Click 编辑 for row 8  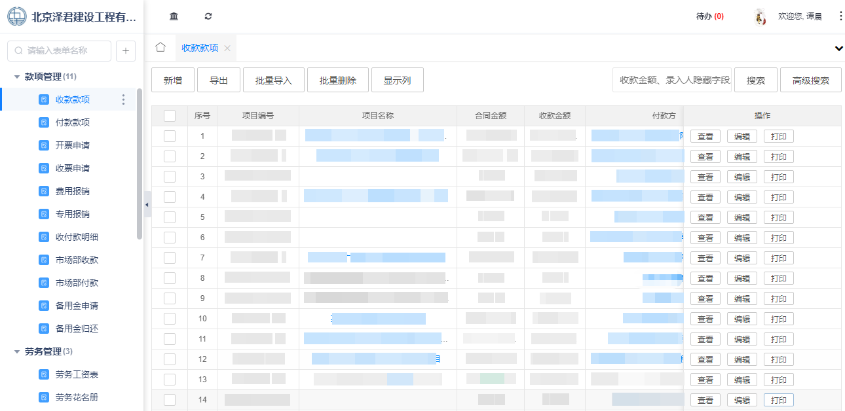click(x=742, y=278)
